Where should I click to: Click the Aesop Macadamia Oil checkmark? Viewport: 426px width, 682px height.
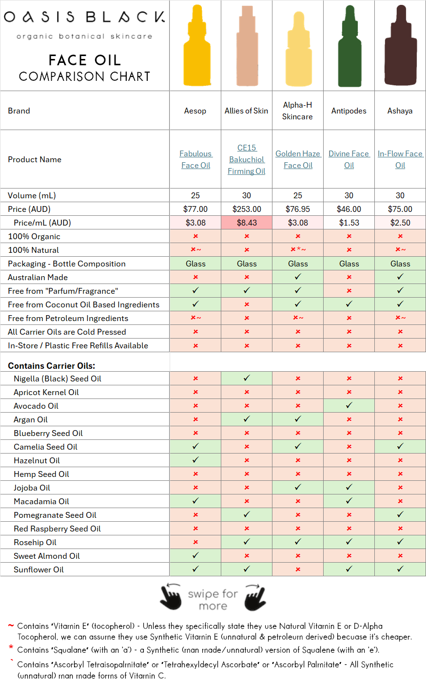pos(195,501)
